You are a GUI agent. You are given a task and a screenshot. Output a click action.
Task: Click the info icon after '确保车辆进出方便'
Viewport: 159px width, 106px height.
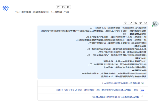click(x=89, y=49)
